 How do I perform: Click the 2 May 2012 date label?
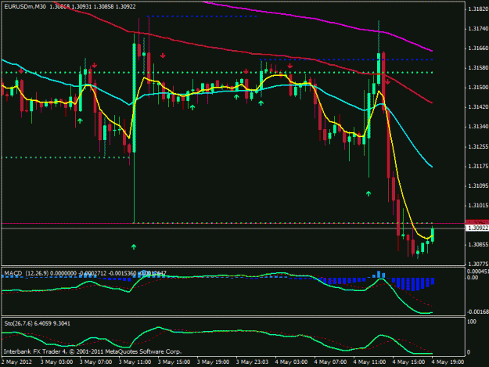[16, 362]
